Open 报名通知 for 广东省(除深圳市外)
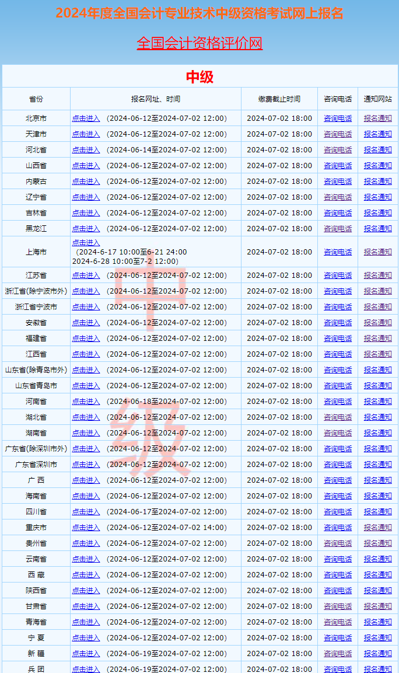 pyautogui.click(x=377, y=449)
